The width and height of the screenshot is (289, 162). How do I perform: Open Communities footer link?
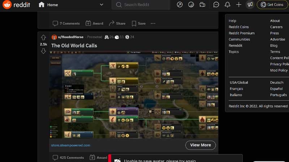point(239,39)
